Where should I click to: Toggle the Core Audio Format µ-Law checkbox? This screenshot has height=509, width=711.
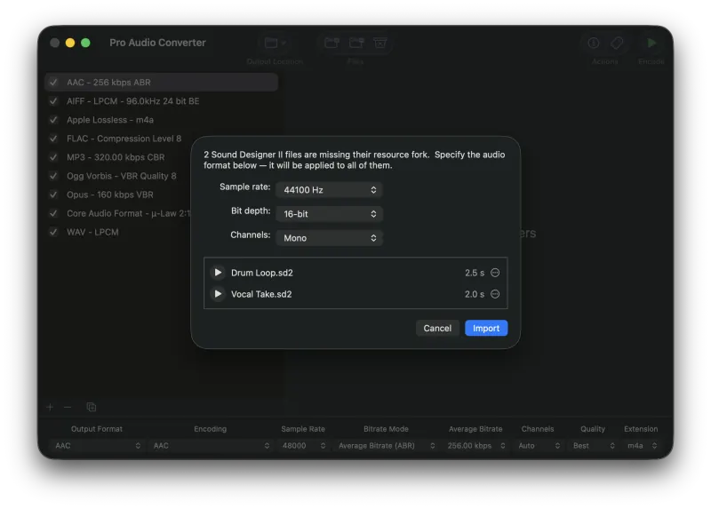point(53,213)
